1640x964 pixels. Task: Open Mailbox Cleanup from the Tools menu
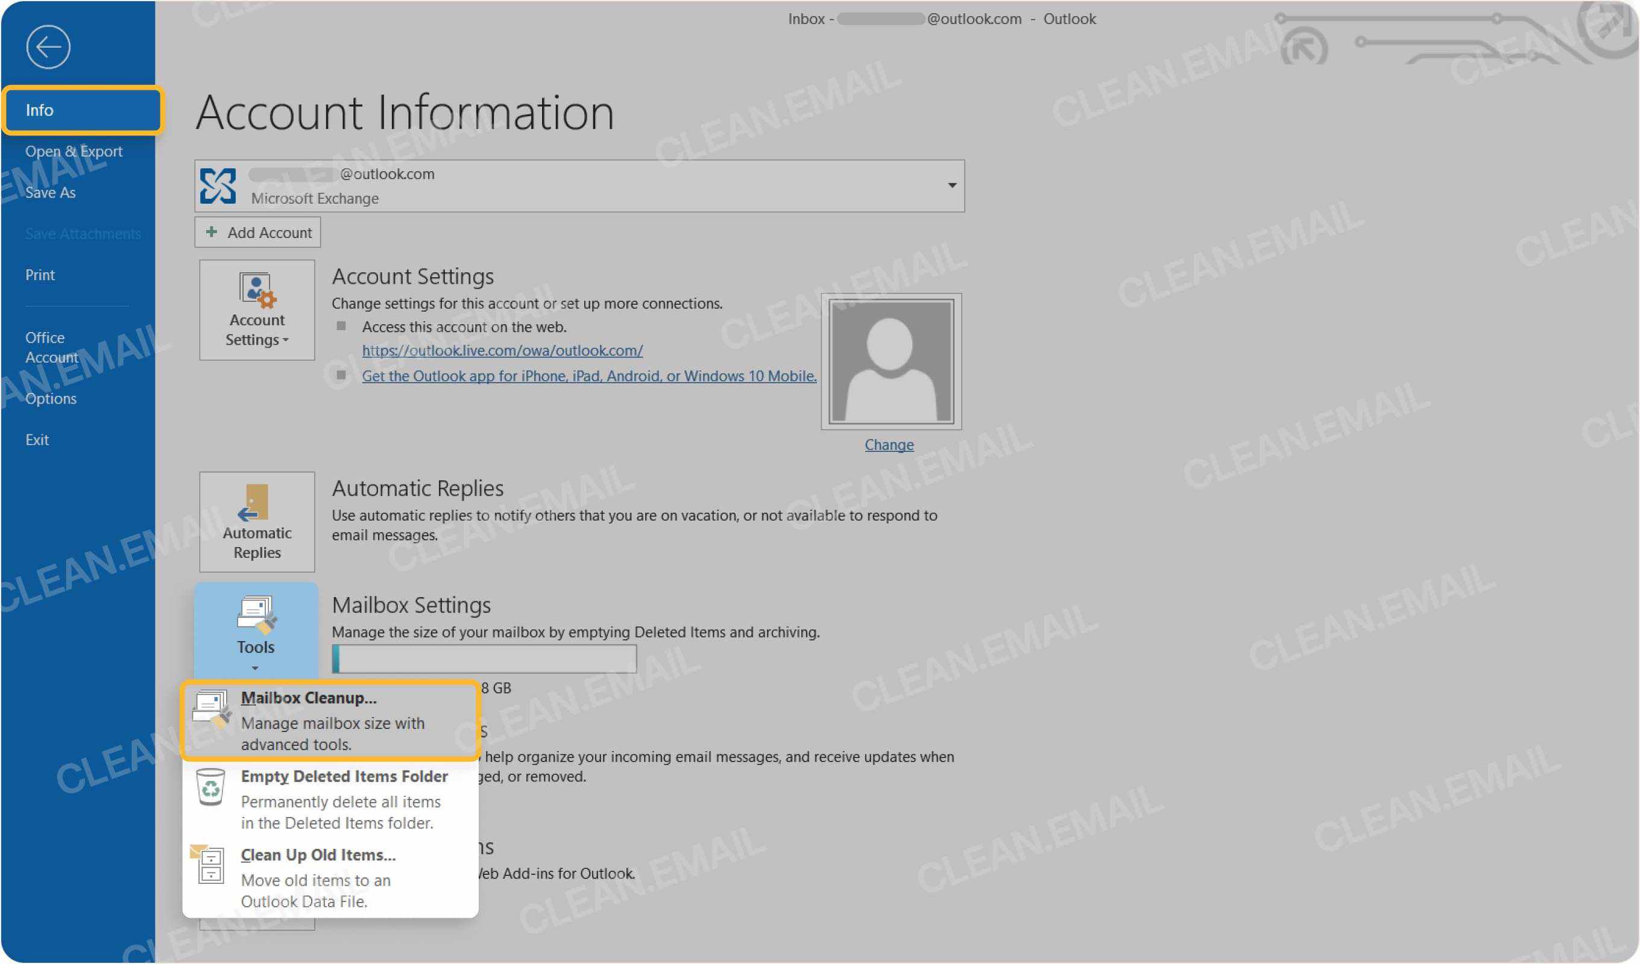[x=309, y=699]
